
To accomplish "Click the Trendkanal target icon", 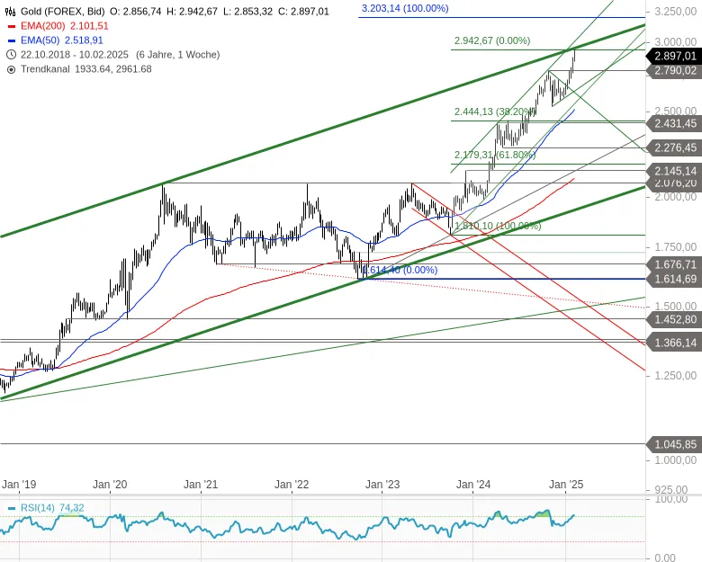I will [11, 69].
